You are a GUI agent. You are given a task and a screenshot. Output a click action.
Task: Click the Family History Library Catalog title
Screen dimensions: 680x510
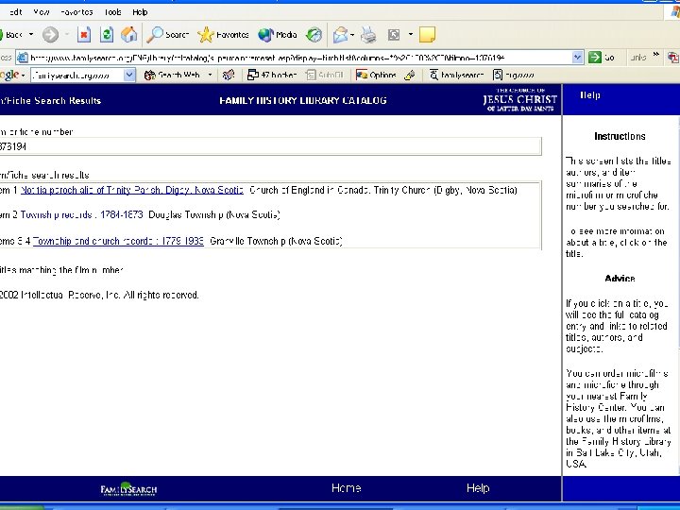coord(303,101)
